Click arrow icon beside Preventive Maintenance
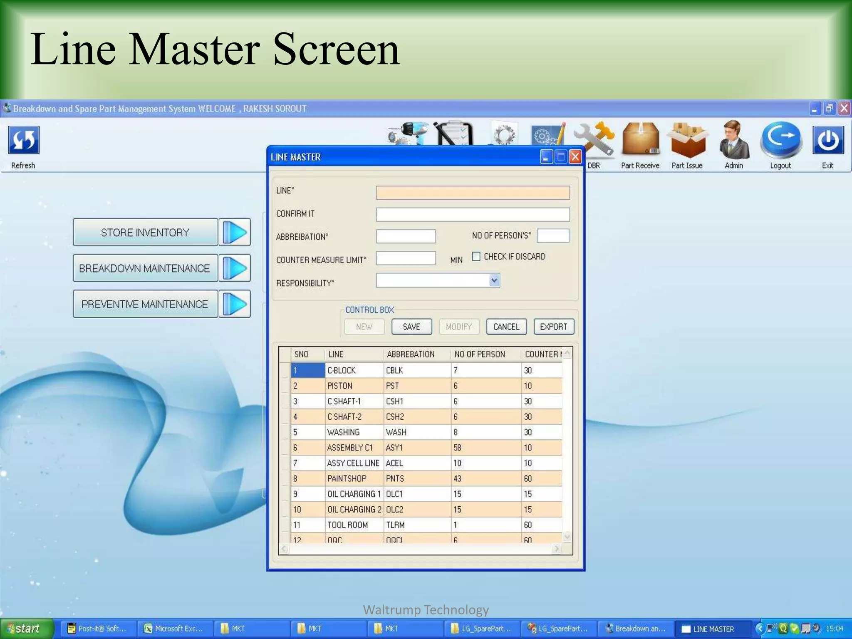 235,304
